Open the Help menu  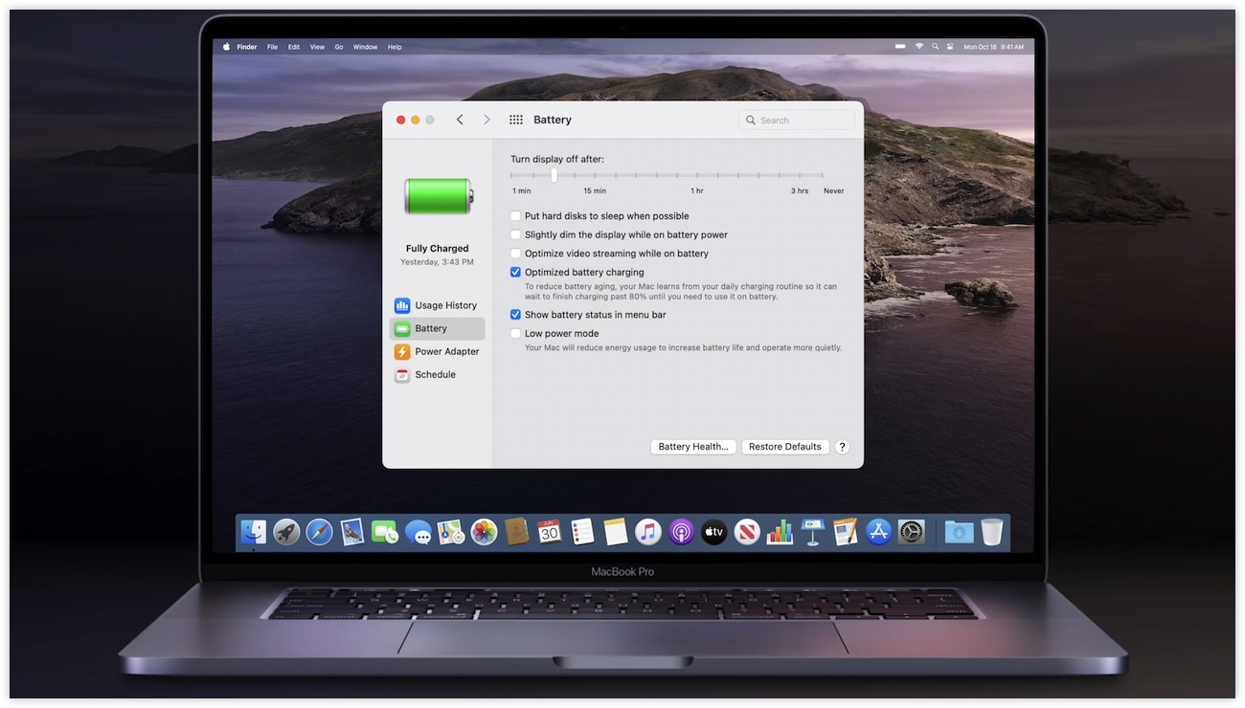tap(395, 47)
